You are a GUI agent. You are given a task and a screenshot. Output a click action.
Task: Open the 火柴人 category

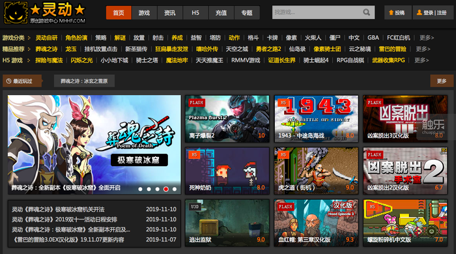313,38
